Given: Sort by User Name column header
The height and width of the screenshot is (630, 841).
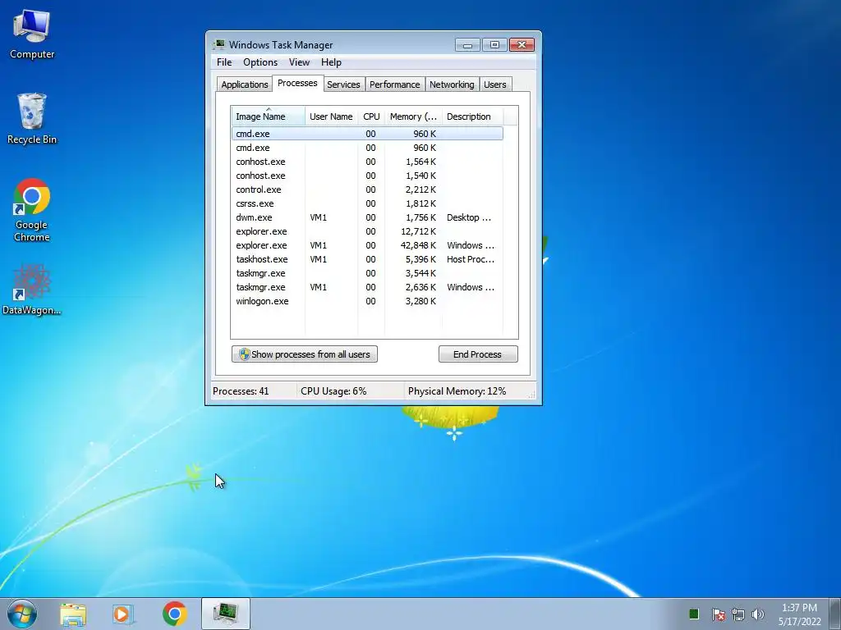Looking at the screenshot, I should (x=332, y=116).
